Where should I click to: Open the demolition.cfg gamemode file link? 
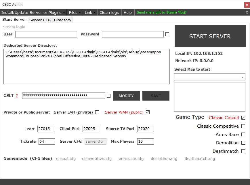[x=164, y=159]
